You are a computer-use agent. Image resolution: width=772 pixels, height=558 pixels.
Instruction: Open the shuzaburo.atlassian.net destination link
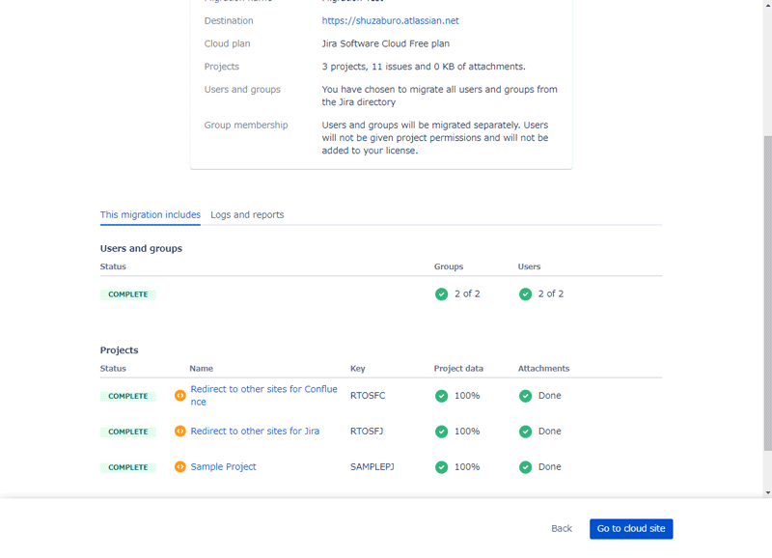coord(390,20)
